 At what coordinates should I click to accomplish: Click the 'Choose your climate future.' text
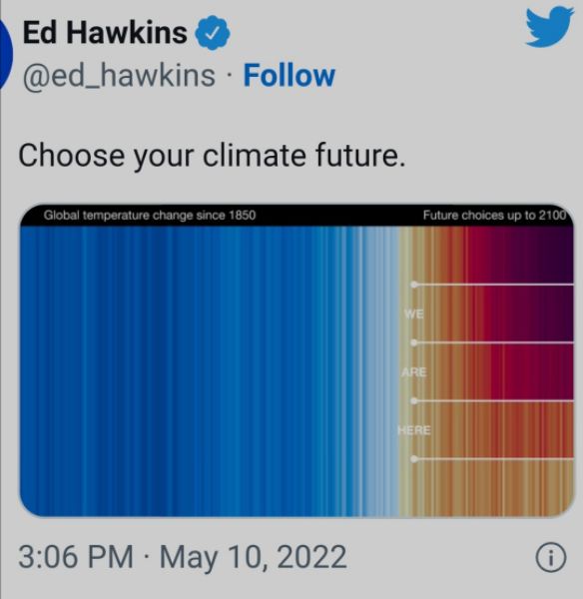(x=212, y=157)
